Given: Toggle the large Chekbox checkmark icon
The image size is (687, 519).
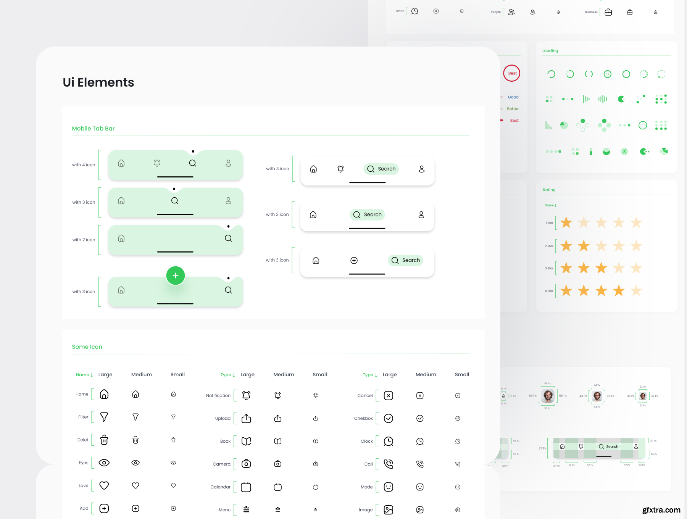Looking at the screenshot, I should [388, 418].
